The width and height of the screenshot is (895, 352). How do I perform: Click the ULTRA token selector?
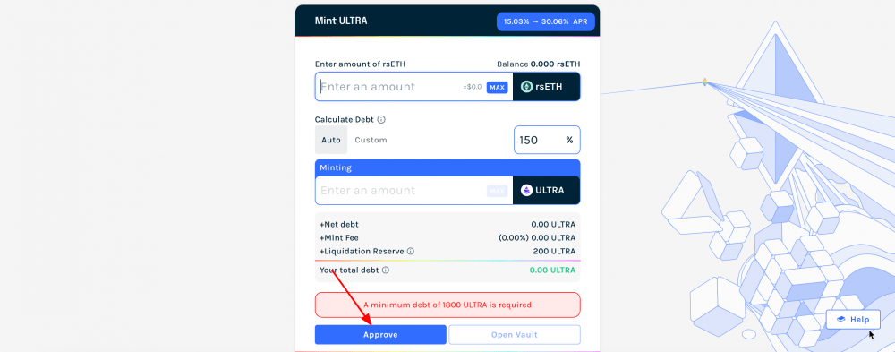[546, 190]
